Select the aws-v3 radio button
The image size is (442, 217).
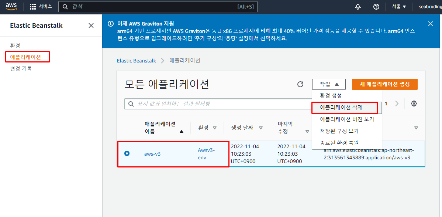pyautogui.click(x=127, y=153)
